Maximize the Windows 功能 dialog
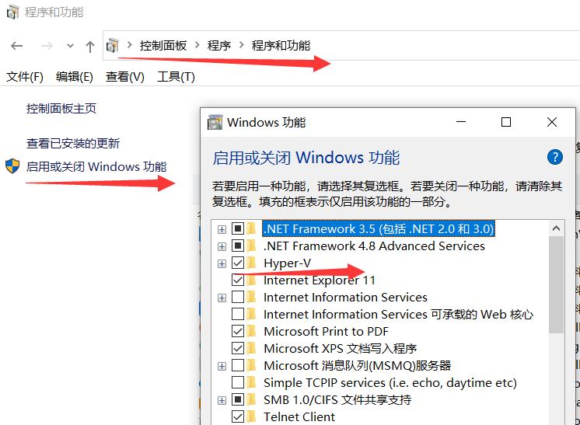 506,122
